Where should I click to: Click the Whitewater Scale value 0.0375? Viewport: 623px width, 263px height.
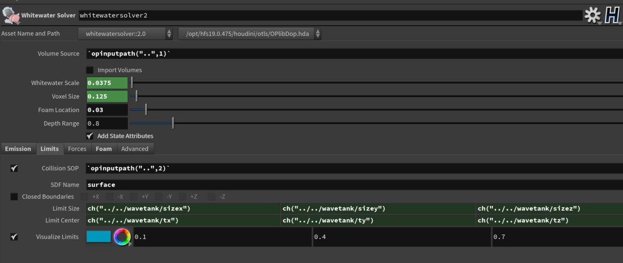[x=107, y=83]
